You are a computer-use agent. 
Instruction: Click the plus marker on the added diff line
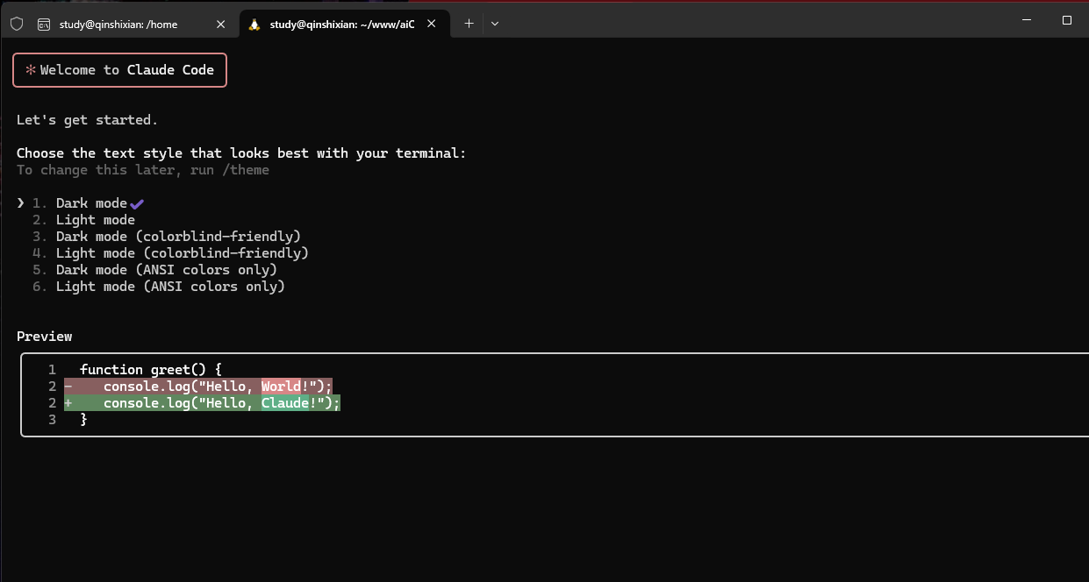point(69,402)
